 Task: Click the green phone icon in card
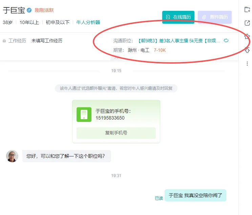(84, 114)
